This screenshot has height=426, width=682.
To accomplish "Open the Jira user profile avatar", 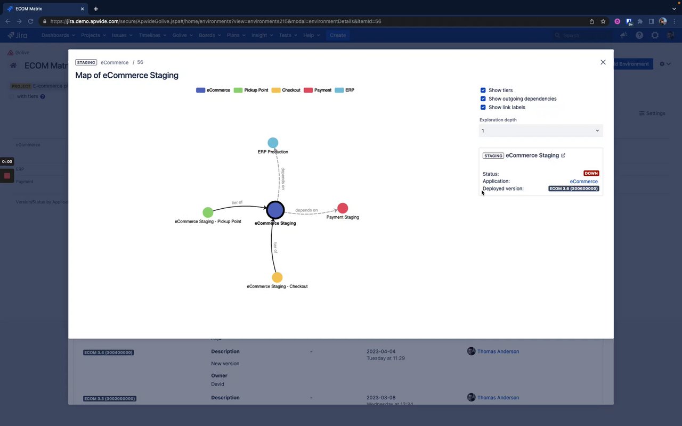I will [x=670, y=35].
